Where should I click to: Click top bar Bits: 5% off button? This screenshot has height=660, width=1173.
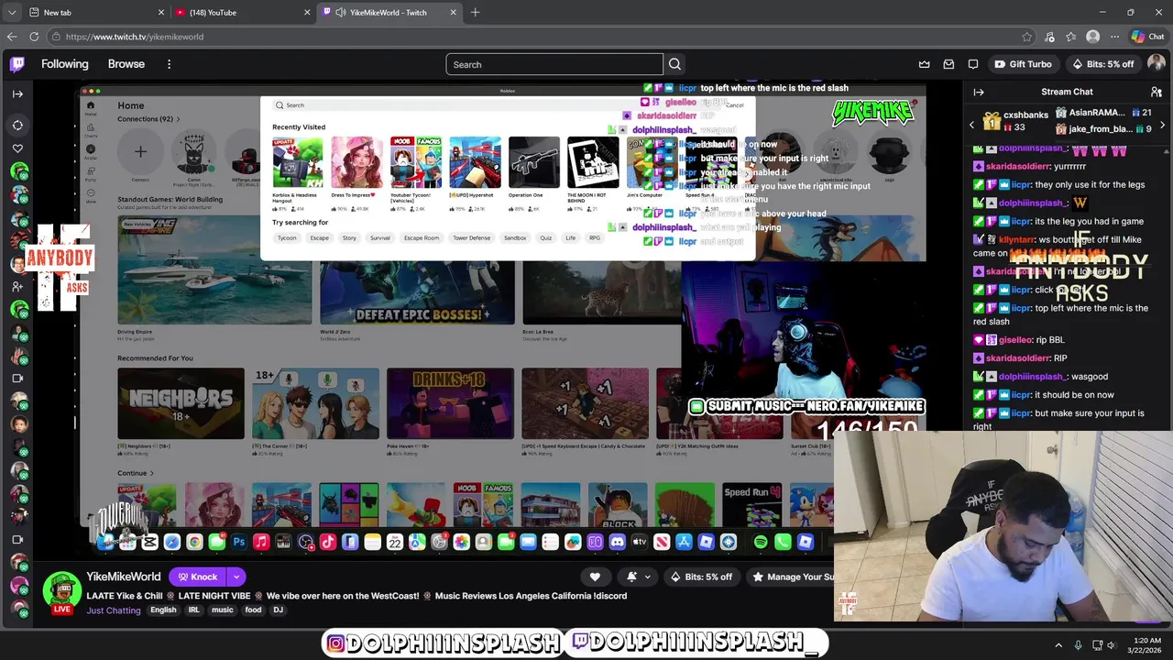point(1103,64)
